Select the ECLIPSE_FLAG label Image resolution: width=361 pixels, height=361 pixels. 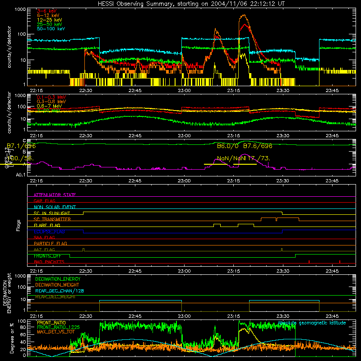(x=49, y=231)
